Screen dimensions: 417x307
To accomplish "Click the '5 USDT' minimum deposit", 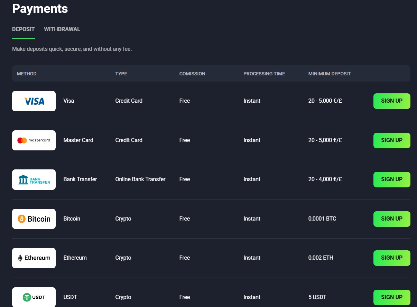I will [317, 297].
